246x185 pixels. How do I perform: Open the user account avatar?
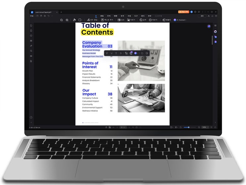click(x=192, y=12)
